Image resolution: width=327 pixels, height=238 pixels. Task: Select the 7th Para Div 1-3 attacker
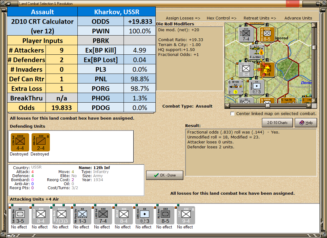[x=82, y=215]
